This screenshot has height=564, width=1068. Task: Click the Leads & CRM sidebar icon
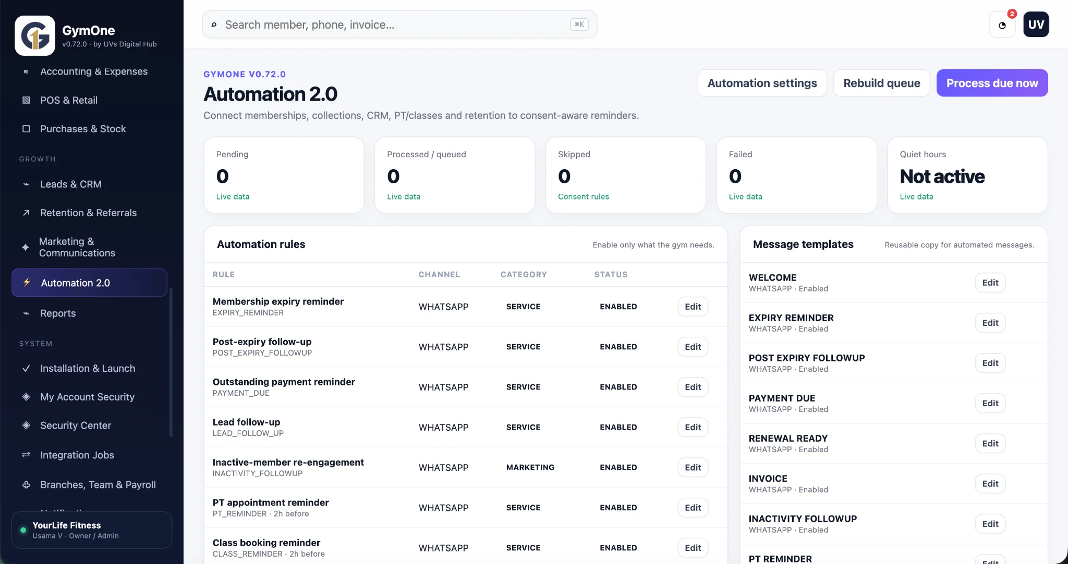pyautogui.click(x=26, y=184)
